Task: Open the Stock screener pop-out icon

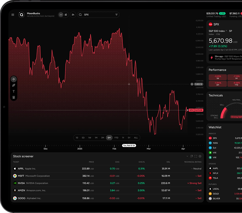Action: (x=192, y=156)
